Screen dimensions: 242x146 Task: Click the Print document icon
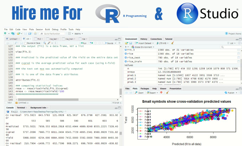click(x=35, y=33)
